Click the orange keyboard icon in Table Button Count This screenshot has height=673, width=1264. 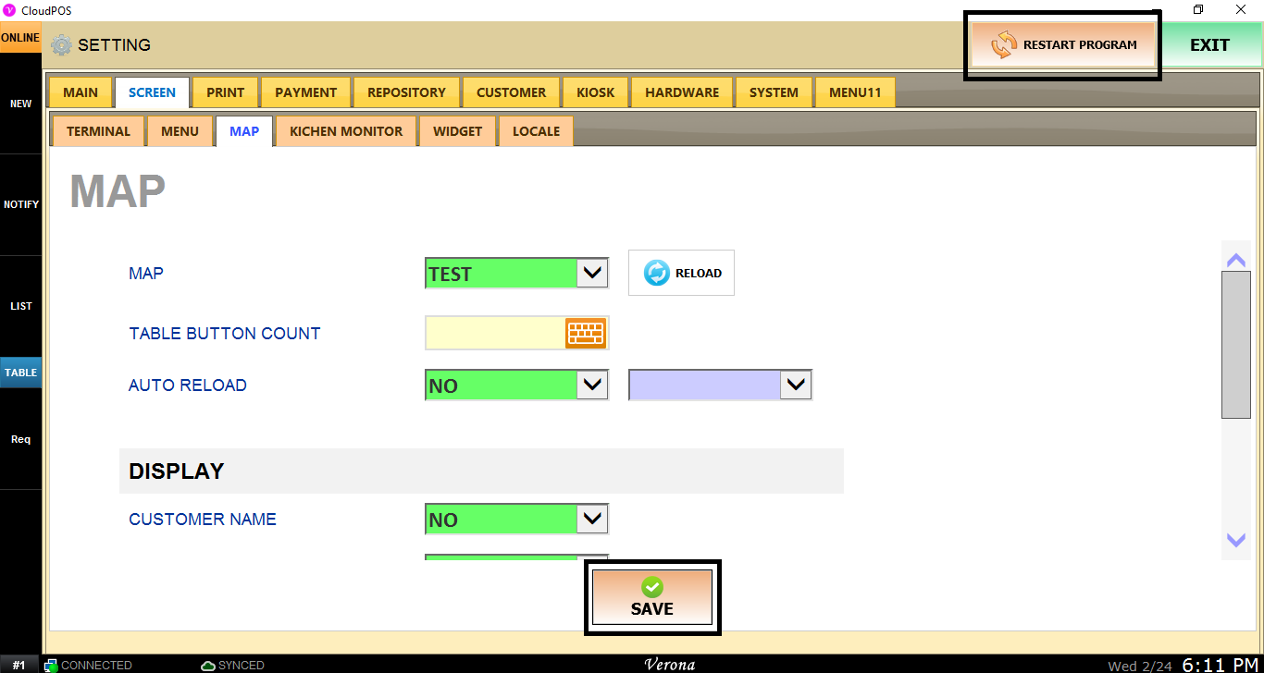coord(585,333)
